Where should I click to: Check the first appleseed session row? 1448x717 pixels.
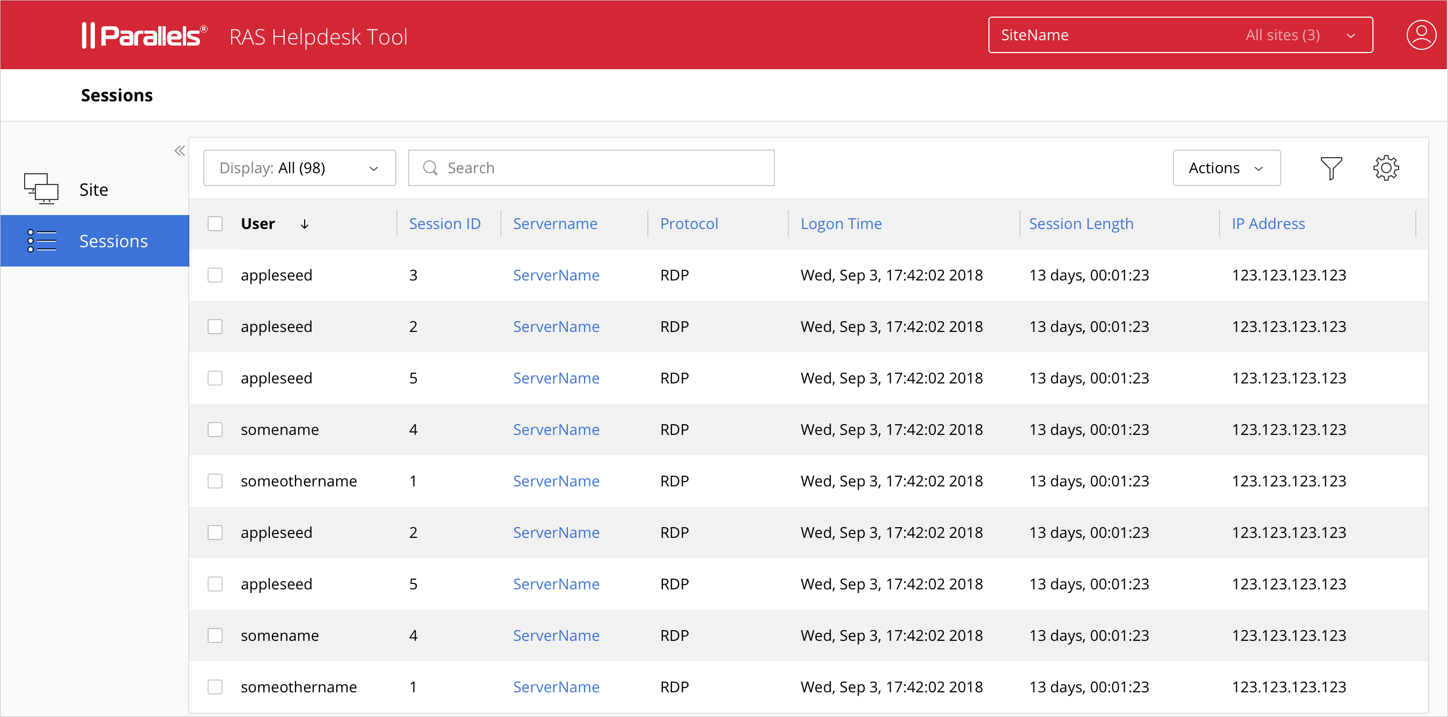[215, 275]
